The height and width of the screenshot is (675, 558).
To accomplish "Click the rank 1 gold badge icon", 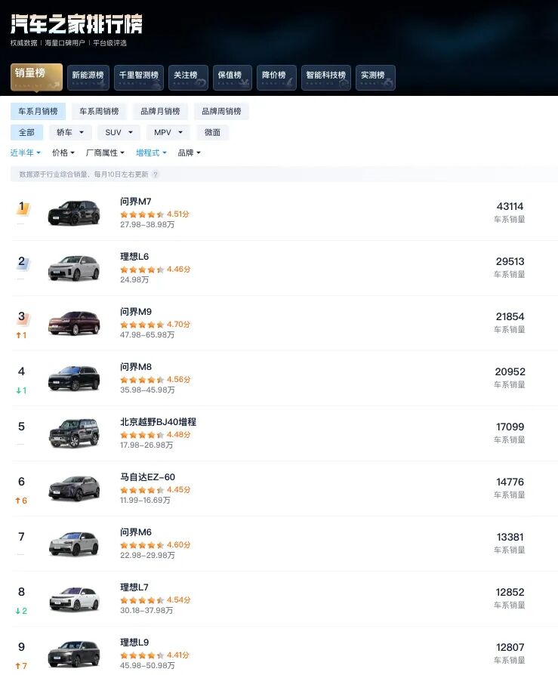I will pos(23,208).
